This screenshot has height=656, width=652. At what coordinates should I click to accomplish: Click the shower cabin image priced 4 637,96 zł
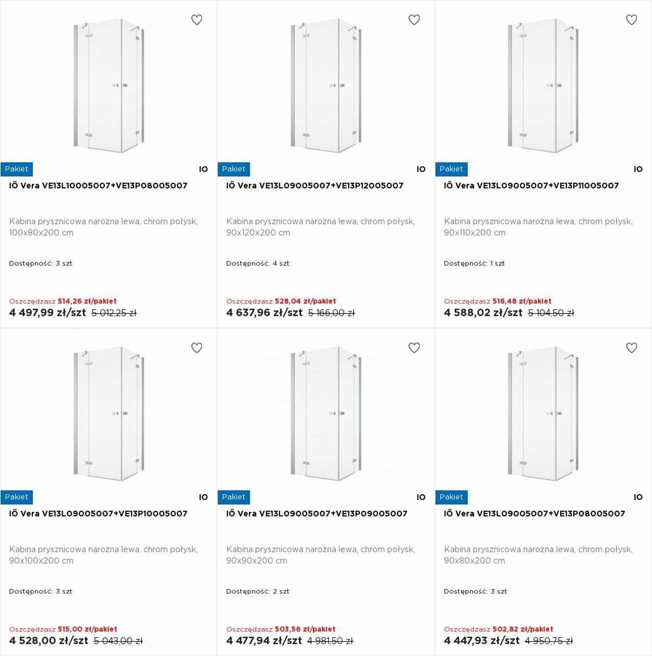point(326,86)
